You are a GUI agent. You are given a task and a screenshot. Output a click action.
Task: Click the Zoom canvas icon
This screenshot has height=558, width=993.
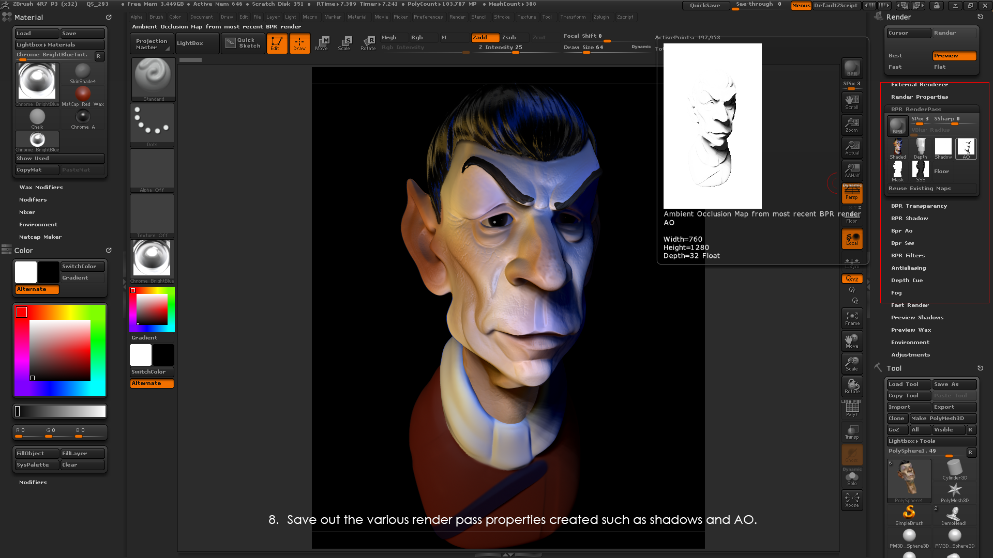click(x=852, y=125)
